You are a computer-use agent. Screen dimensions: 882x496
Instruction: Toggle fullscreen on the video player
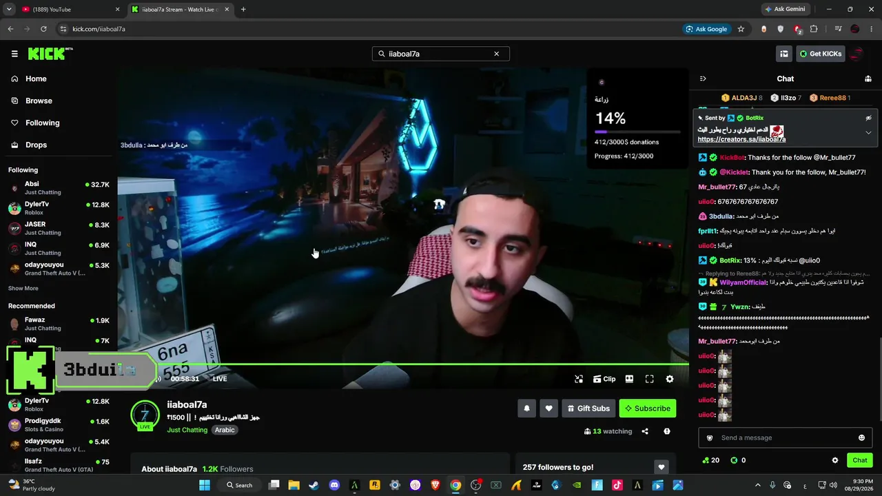pyautogui.click(x=649, y=379)
